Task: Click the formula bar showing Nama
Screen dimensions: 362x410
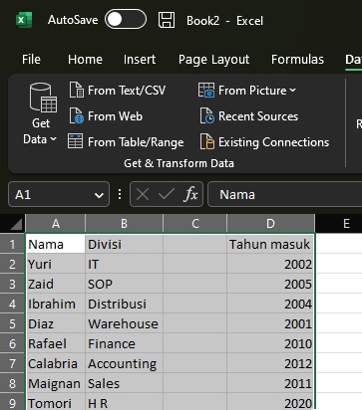Action: click(285, 194)
